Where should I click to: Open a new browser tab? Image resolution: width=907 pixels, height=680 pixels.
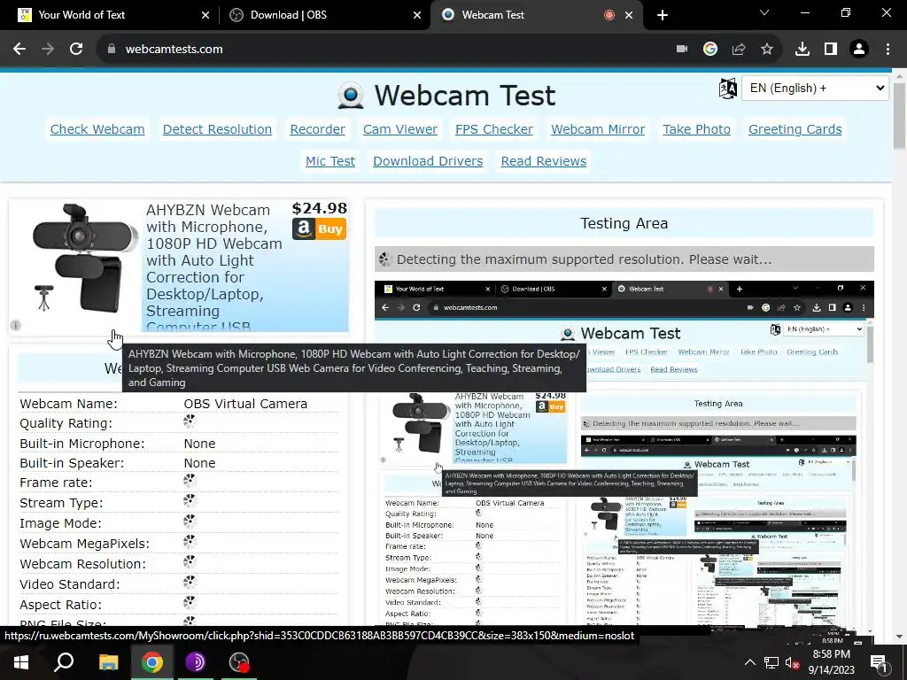(x=663, y=15)
